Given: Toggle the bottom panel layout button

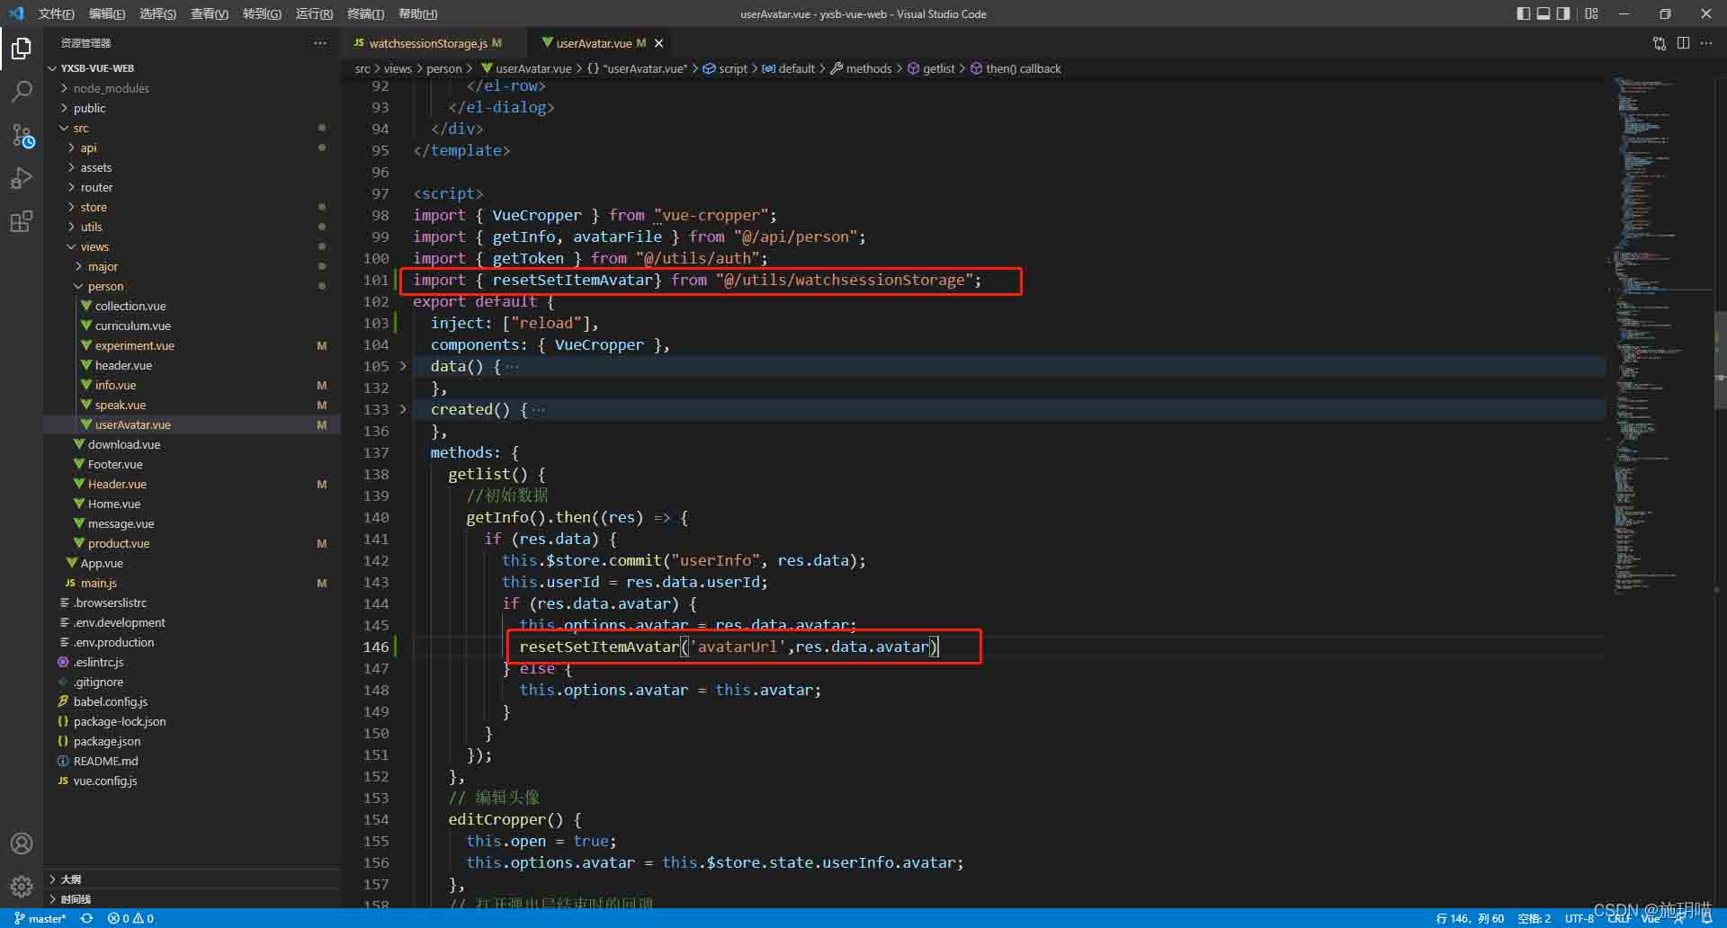Looking at the screenshot, I should click(1544, 13).
